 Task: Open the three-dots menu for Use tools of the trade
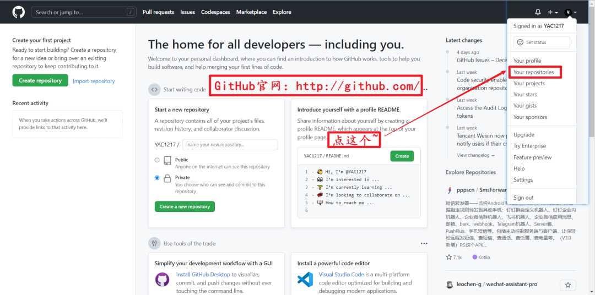pos(424,243)
